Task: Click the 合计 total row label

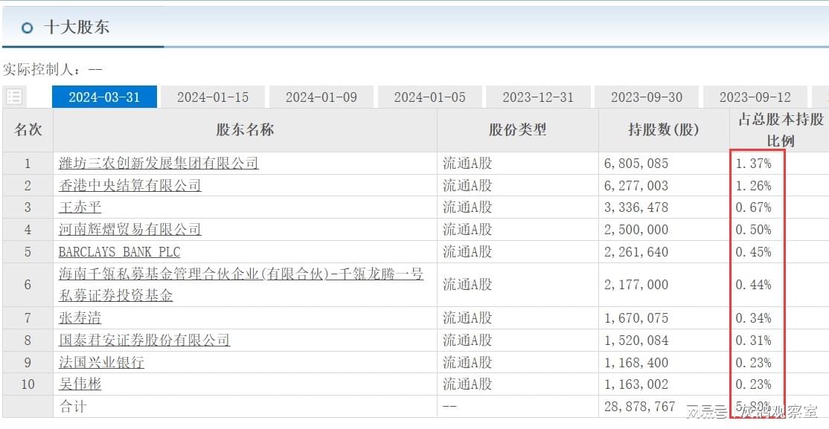Action: pos(72,407)
